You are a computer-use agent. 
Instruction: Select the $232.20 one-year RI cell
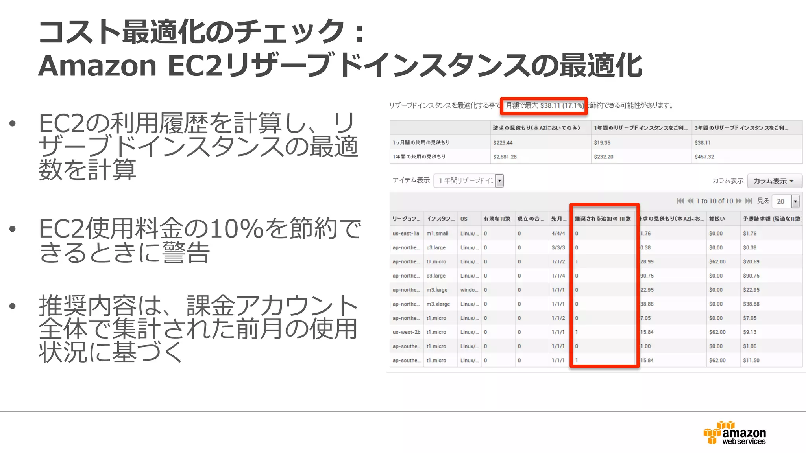point(641,157)
